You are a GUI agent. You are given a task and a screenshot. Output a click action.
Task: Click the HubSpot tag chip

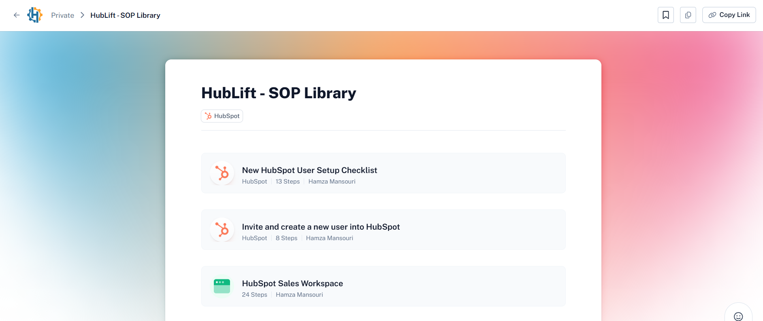tap(222, 116)
